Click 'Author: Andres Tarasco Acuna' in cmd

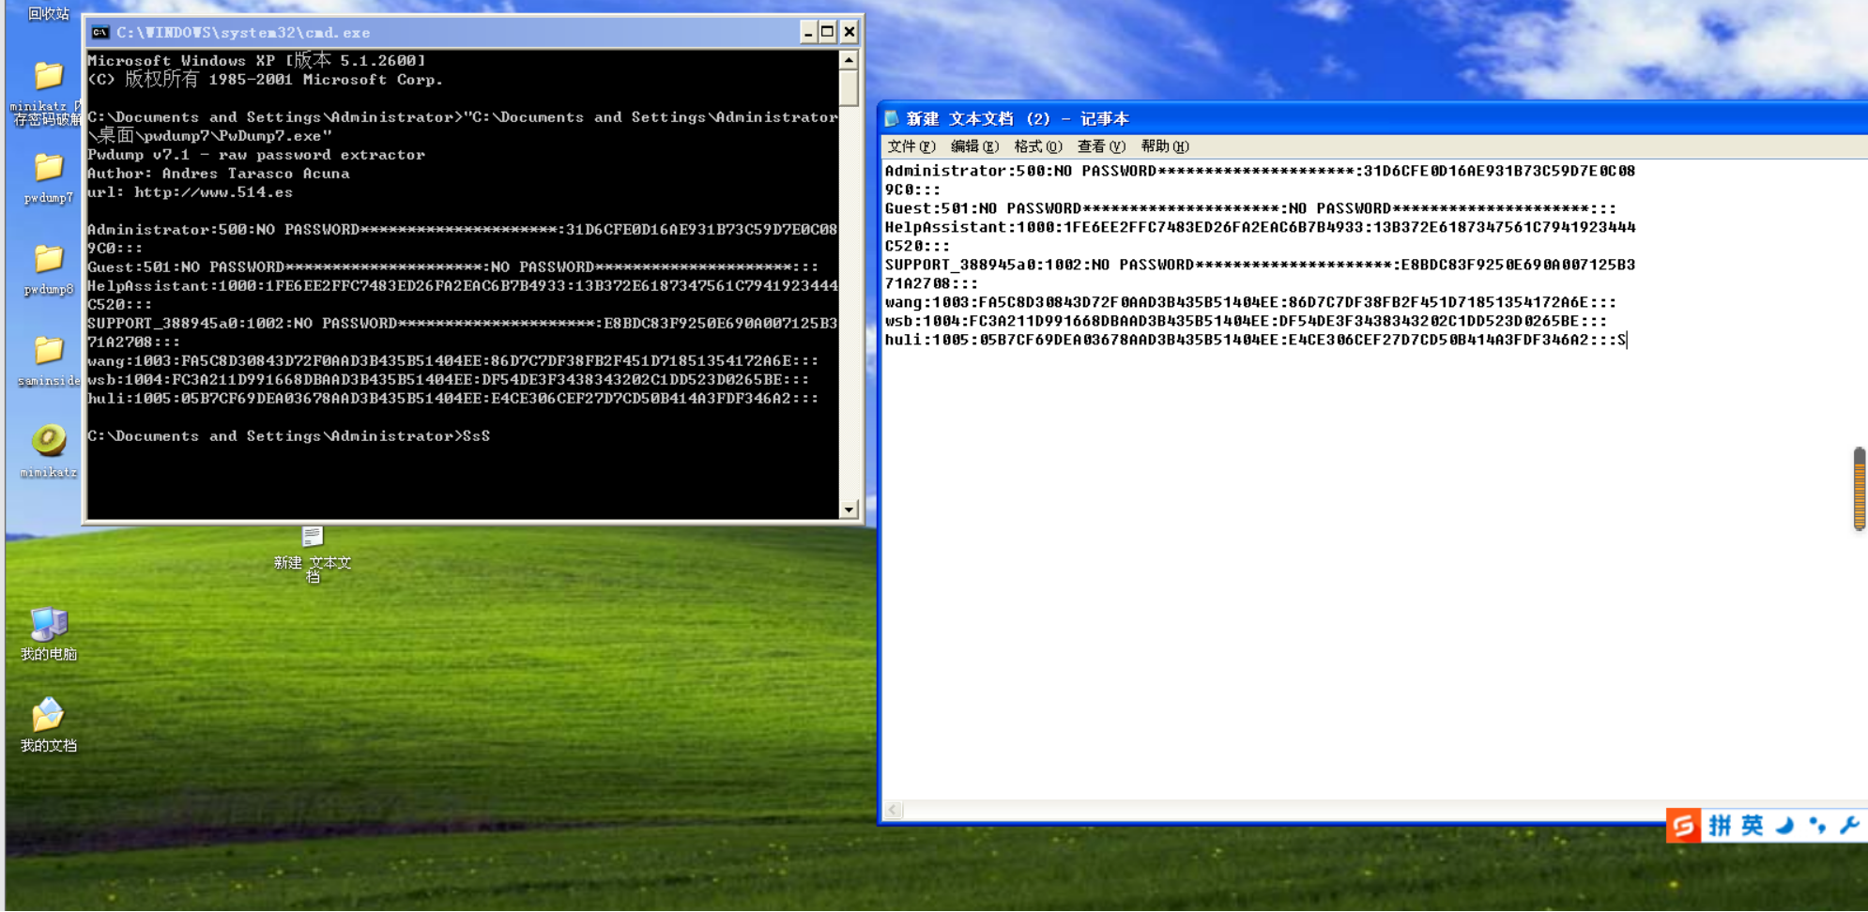[x=219, y=174]
